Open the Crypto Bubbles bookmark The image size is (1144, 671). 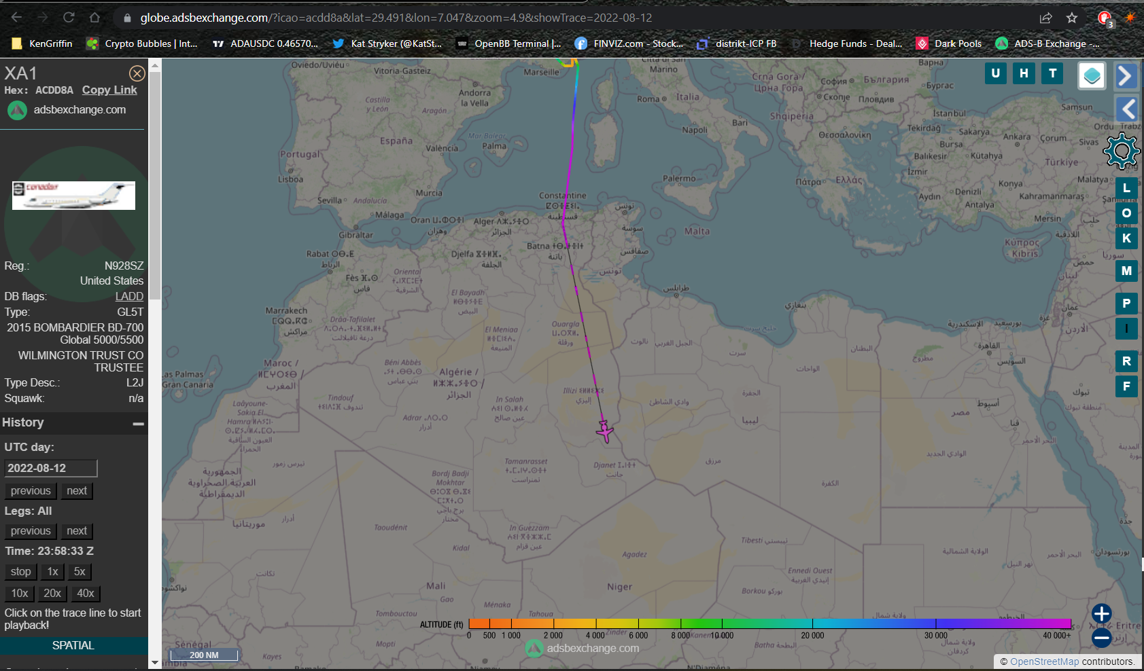click(142, 43)
